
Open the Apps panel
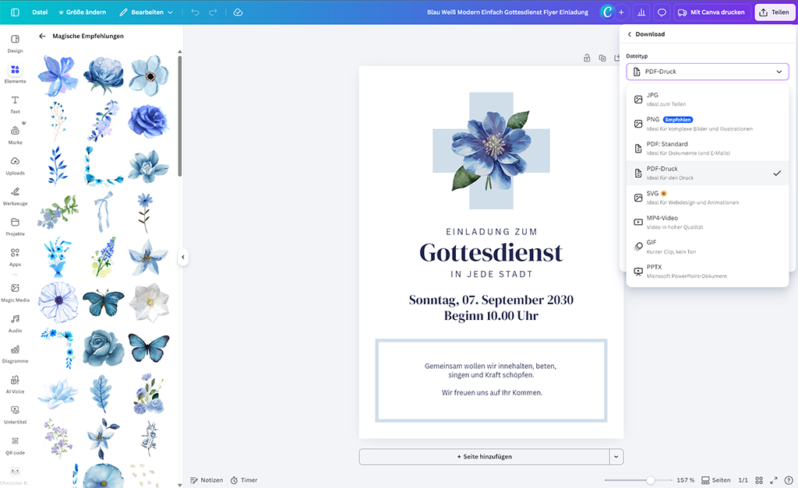pyautogui.click(x=16, y=257)
